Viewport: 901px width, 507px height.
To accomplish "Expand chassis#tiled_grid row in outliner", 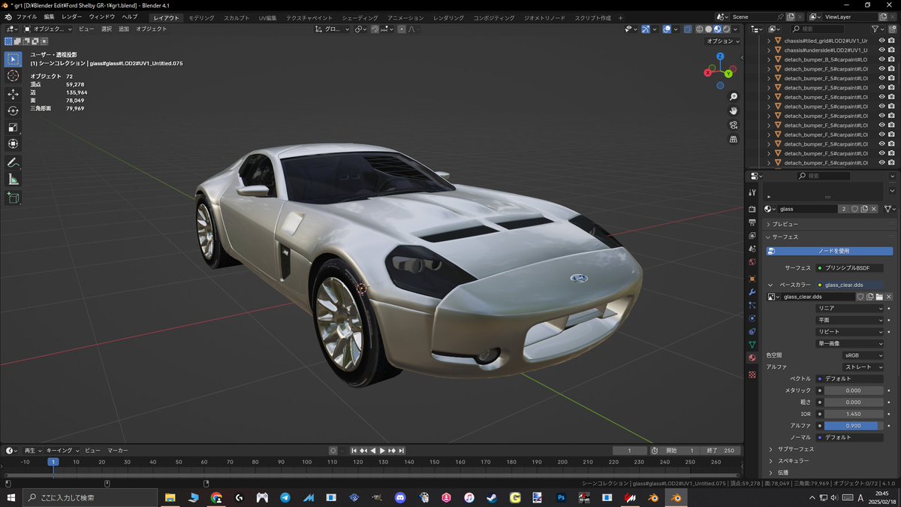I will point(768,41).
